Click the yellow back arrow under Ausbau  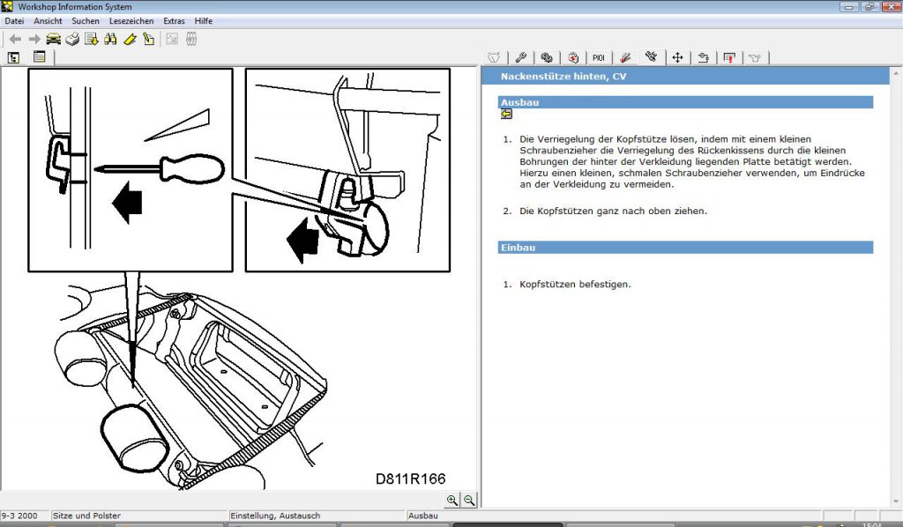[x=506, y=114]
